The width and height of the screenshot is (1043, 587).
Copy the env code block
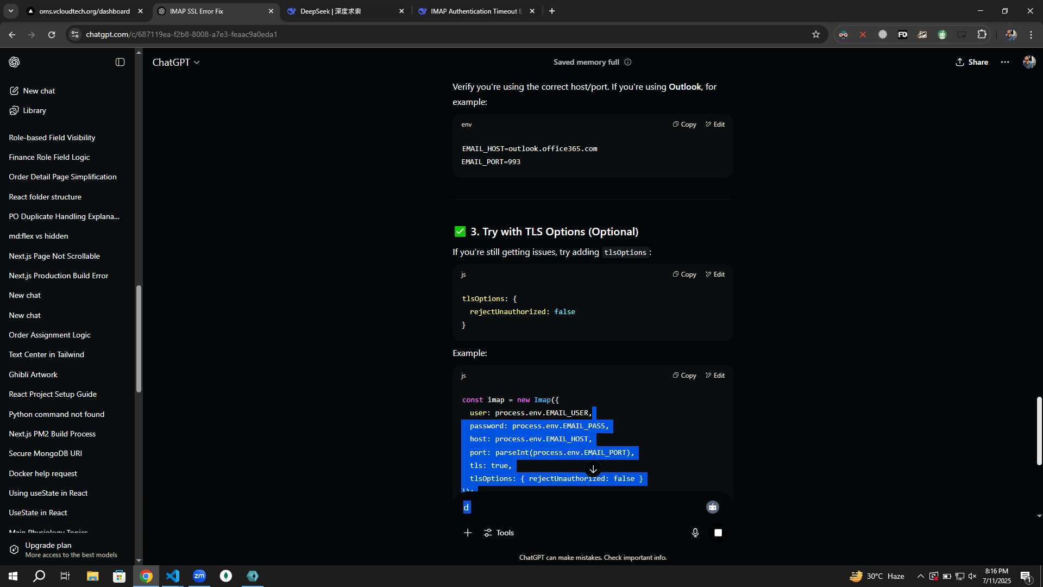(x=684, y=124)
